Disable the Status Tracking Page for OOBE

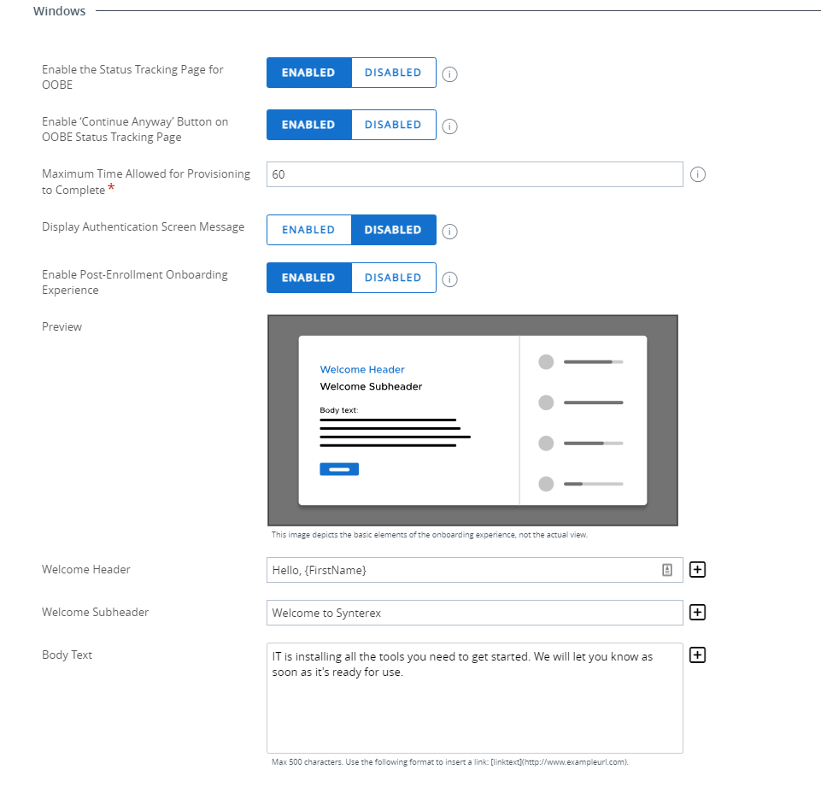coord(393,73)
